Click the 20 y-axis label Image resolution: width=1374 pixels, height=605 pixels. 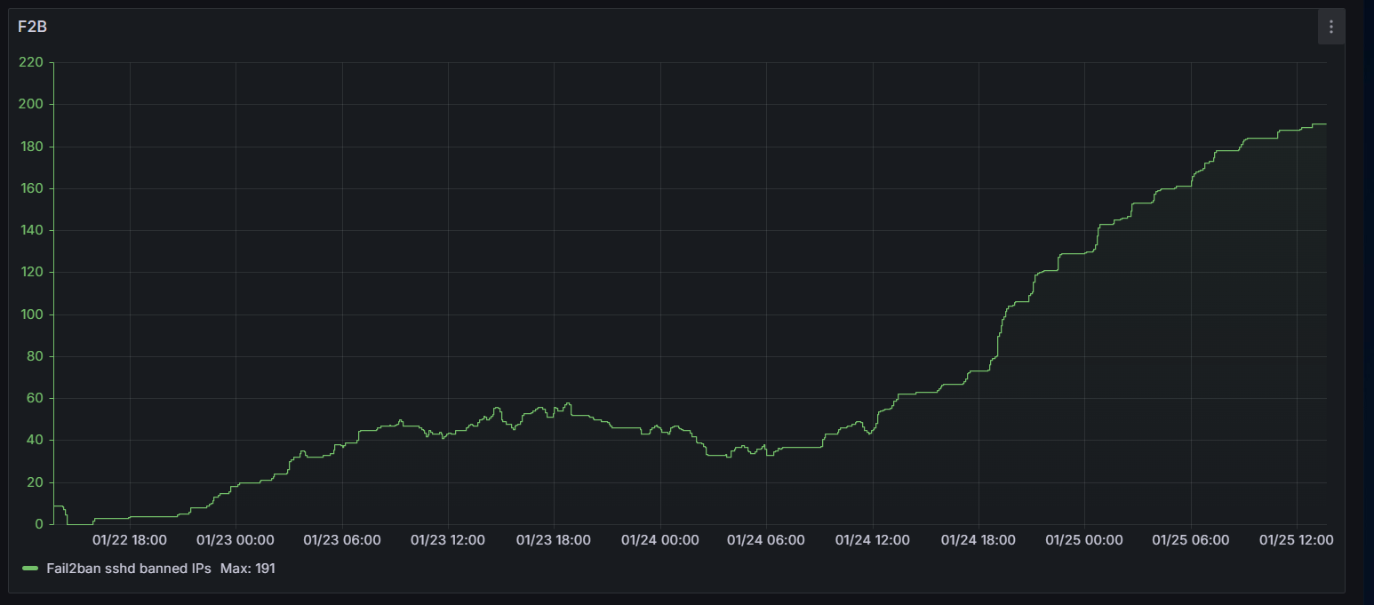click(x=34, y=482)
